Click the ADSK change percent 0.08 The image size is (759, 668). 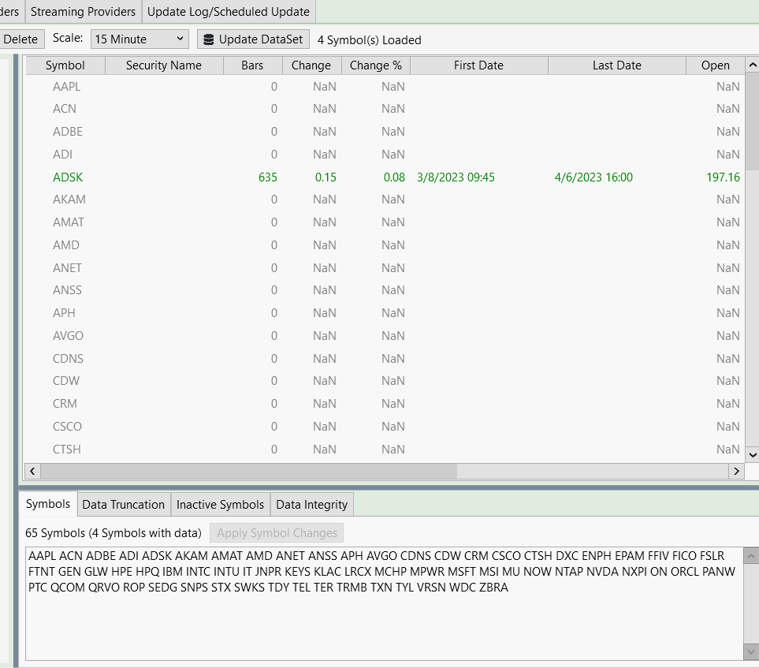pyautogui.click(x=395, y=177)
